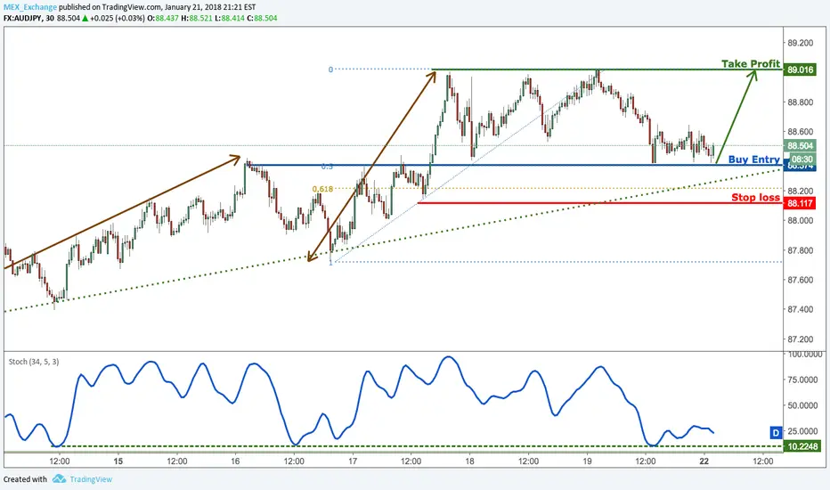Click the FX:AUDJPY symbol label
The width and height of the screenshot is (830, 490).
pos(23,18)
